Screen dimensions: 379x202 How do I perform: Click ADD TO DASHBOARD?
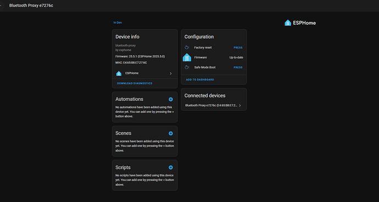click(x=200, y=79)
